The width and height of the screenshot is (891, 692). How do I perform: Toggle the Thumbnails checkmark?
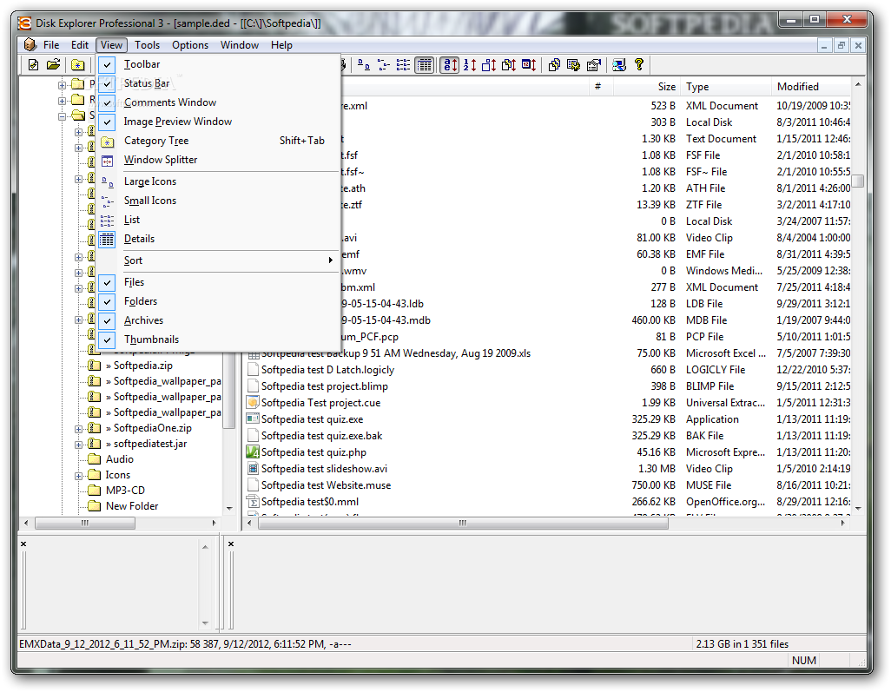[x=107, y=339]
